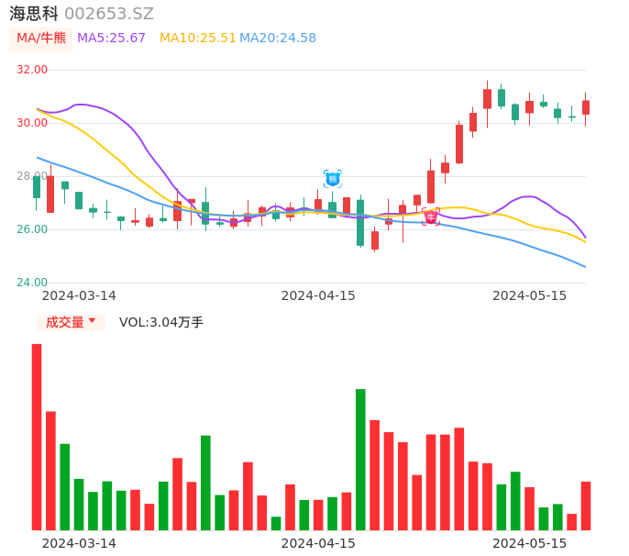The width and height of the screenshot is (629, 556).
Task: Toggle the MA20:24.58 moving average legend
Action: tap(278, 39)
